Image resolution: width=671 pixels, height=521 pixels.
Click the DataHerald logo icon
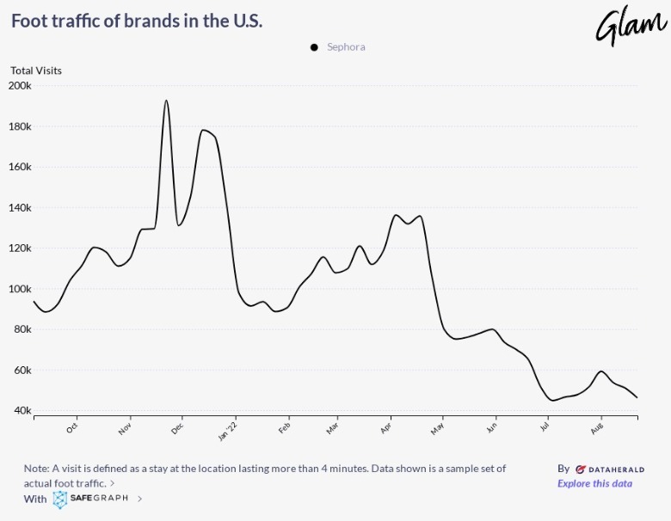click(581, 469)
